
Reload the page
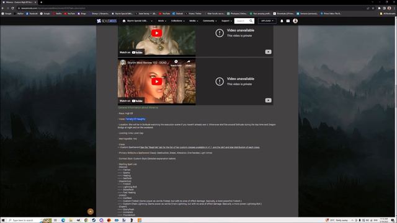tap(12, 8)
